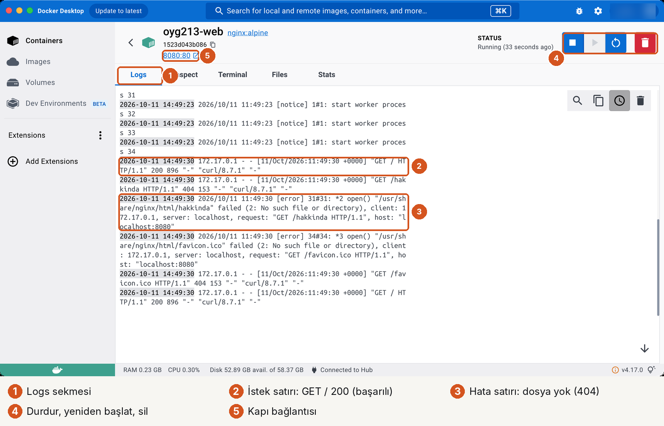Click the blurred account button at top right
This screenshot has height=426, width=664.
634,11
